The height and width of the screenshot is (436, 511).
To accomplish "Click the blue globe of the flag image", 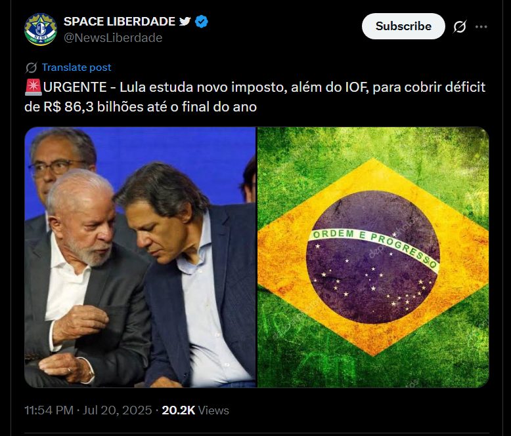I will pyautogui.click(x=373, y=257).
